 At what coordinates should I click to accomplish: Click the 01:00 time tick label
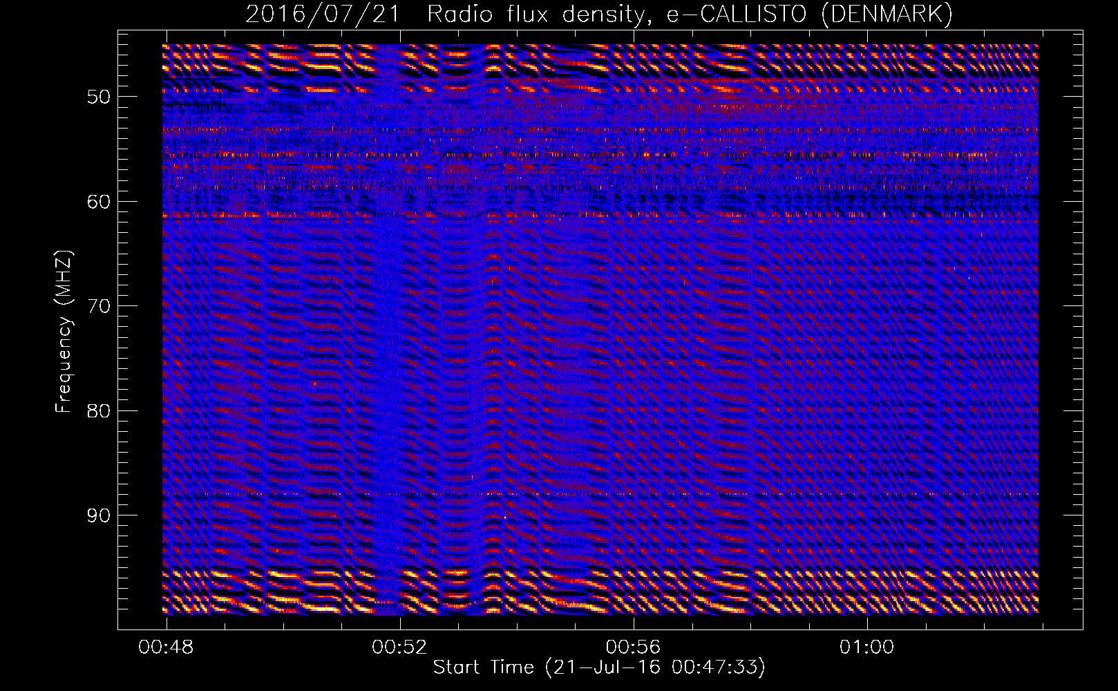click(866, 647)
